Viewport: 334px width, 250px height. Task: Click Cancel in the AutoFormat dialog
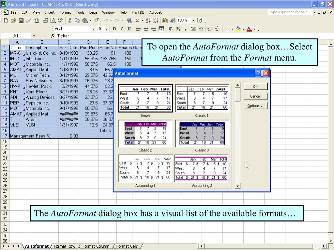point(255,96)
